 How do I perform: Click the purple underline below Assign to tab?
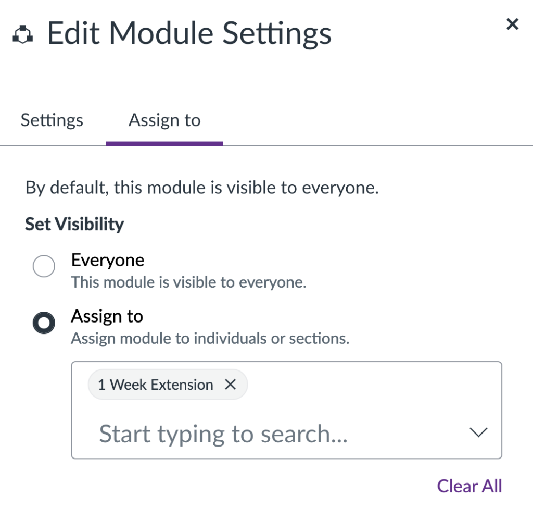tap(164, 143)
